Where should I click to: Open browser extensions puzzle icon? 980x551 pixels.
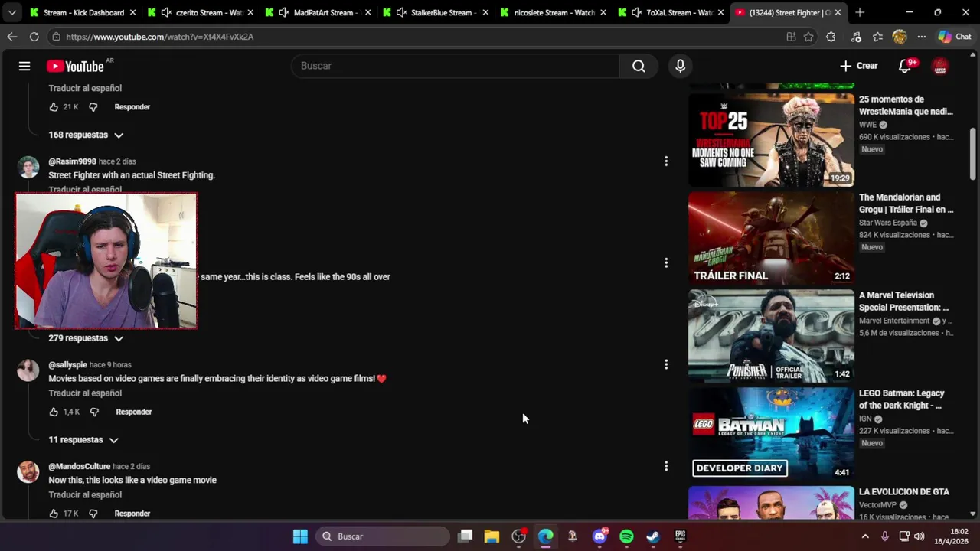[x=831, y=37]
